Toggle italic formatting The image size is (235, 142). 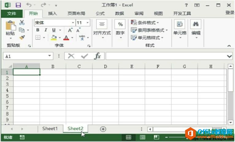(x=46, y=30)
